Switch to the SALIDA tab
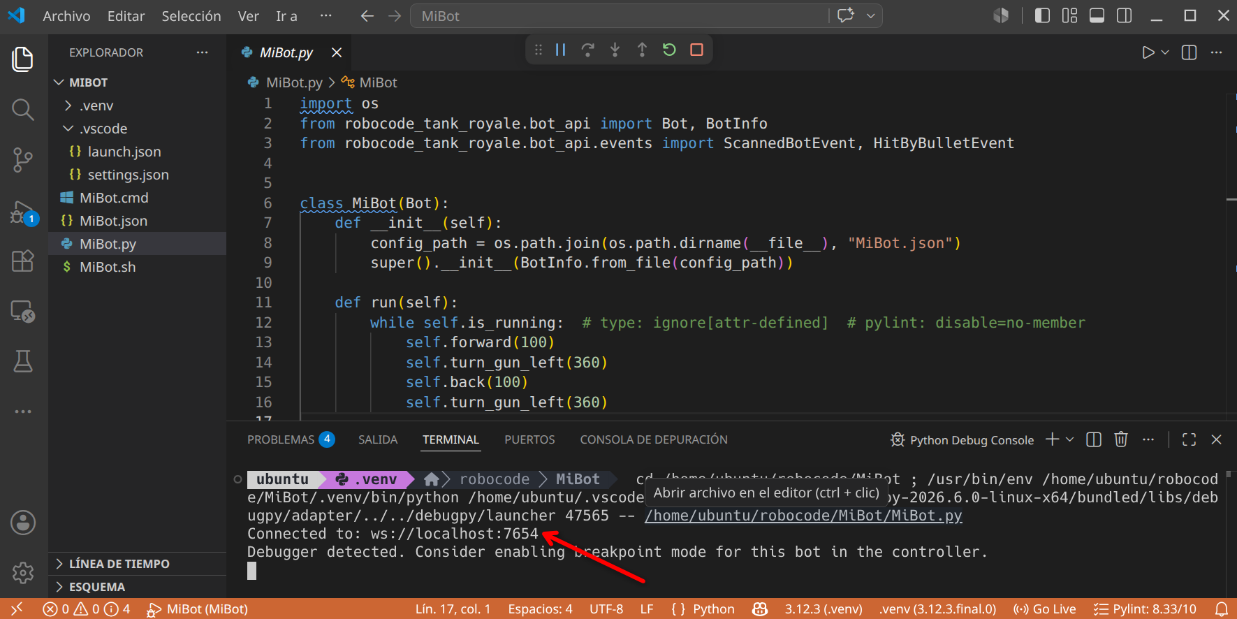This screenshot has height=619, width=1237. coord(378,439)
